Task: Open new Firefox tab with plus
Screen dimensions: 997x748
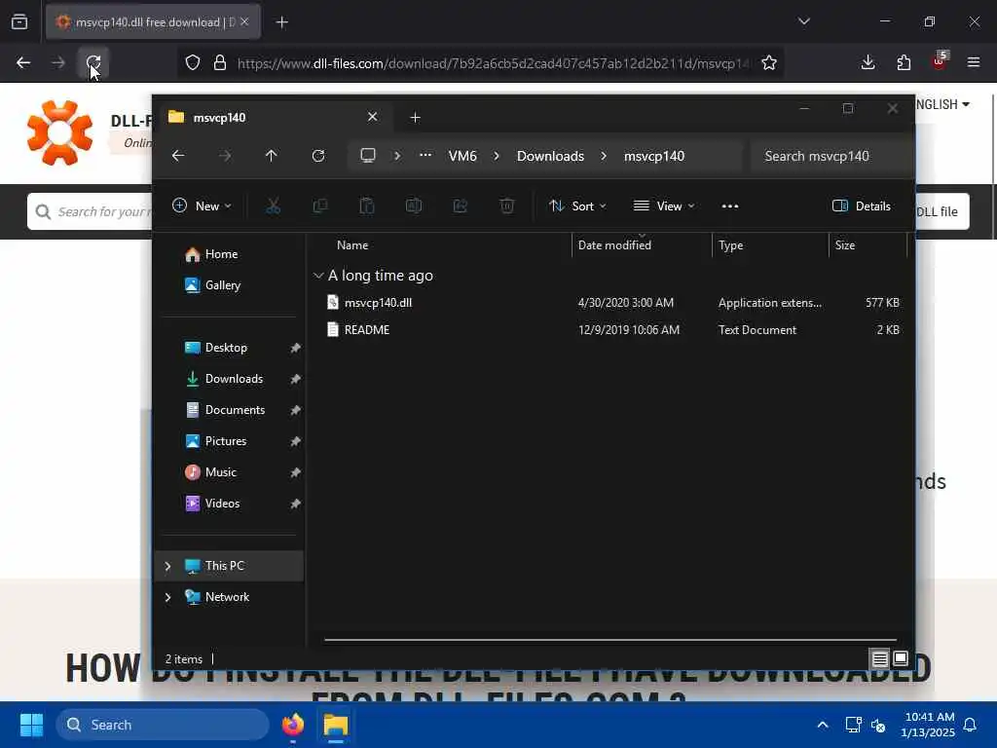Action: point(281,22)
